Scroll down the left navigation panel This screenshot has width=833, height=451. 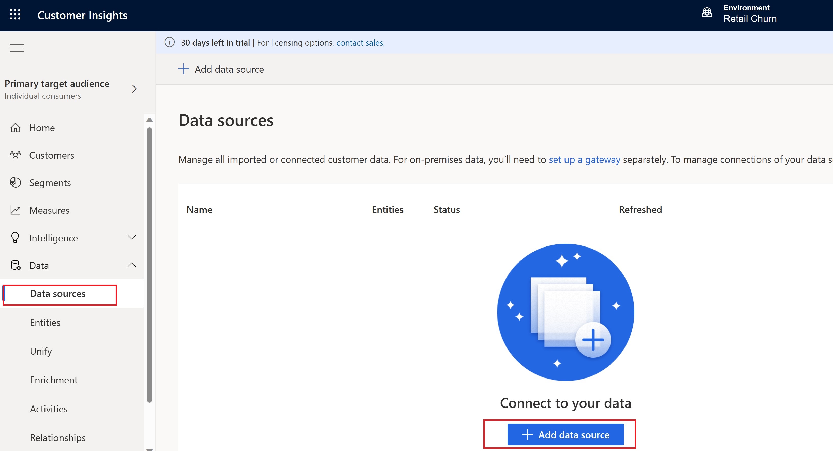tap(150, 448)
